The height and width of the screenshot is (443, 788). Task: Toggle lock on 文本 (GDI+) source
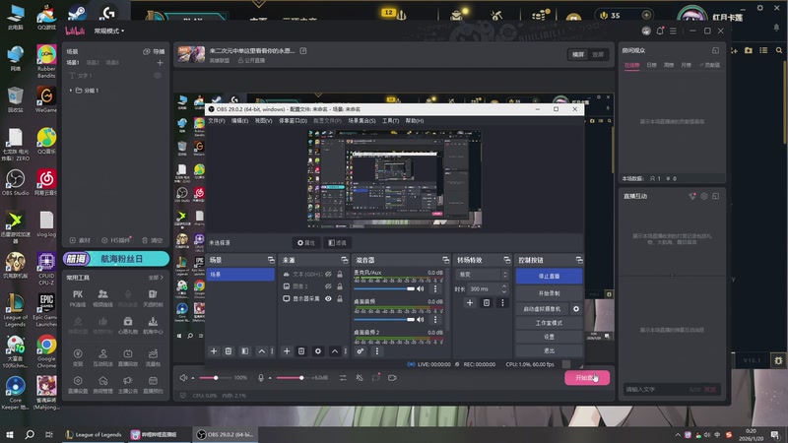340,275
